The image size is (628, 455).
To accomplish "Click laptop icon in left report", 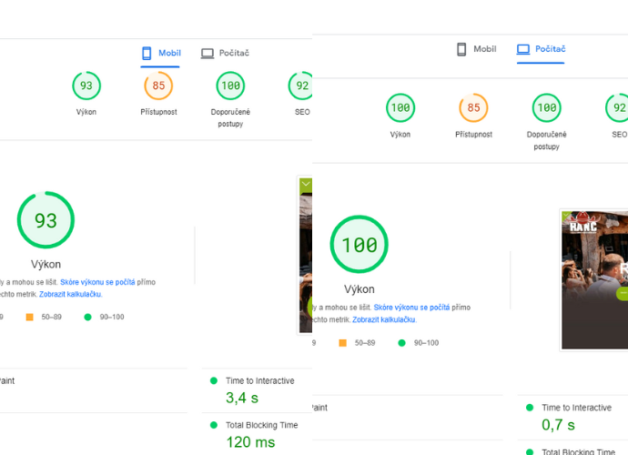I will [x=208, y=54].
